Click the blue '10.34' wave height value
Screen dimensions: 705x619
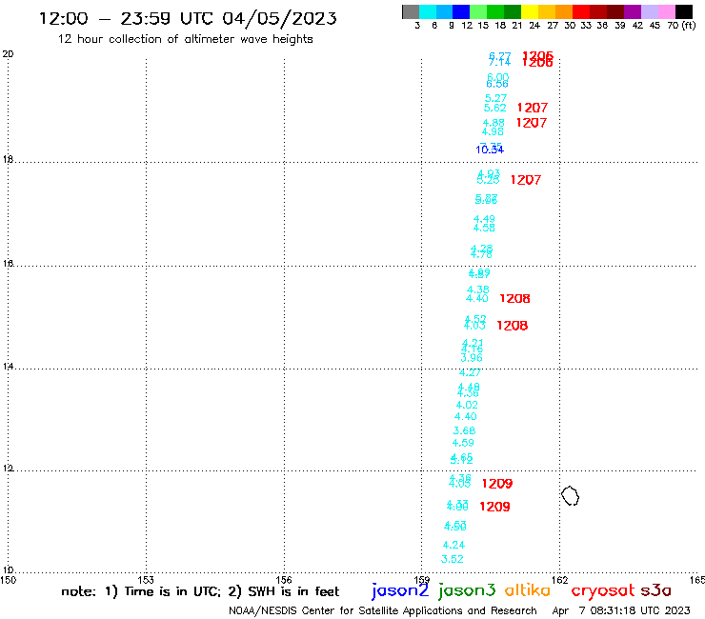(x=490, y=150)
